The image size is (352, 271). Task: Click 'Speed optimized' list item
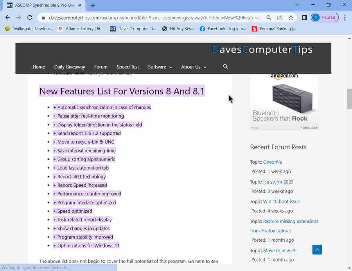[x=72, y=211]
